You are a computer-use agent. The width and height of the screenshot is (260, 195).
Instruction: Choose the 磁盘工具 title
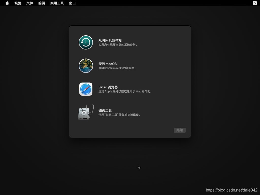(x=105, y=111)
